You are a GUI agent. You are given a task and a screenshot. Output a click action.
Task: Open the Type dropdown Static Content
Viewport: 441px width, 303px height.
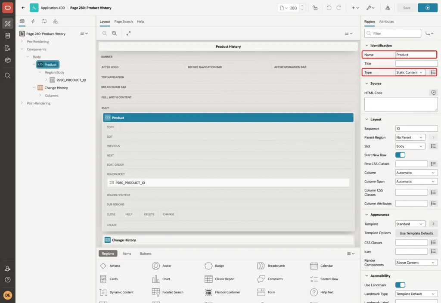410,72
